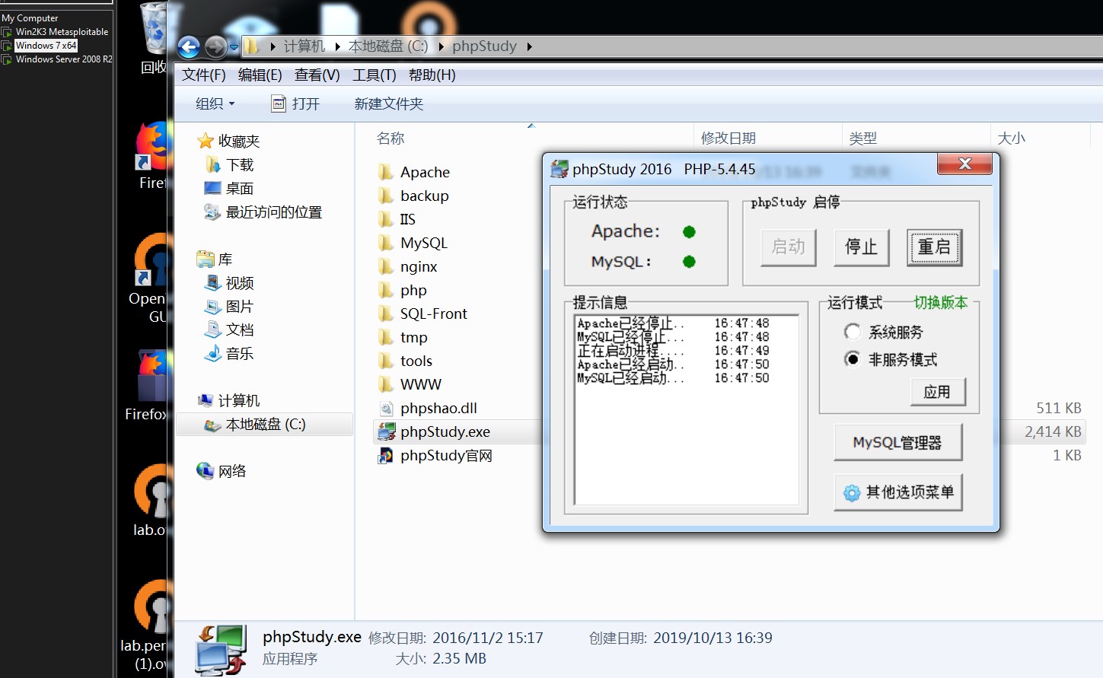Click the gear icon on 其他选项菜单
Screen dimensions: 1103x678
click(x=852, y=493)
